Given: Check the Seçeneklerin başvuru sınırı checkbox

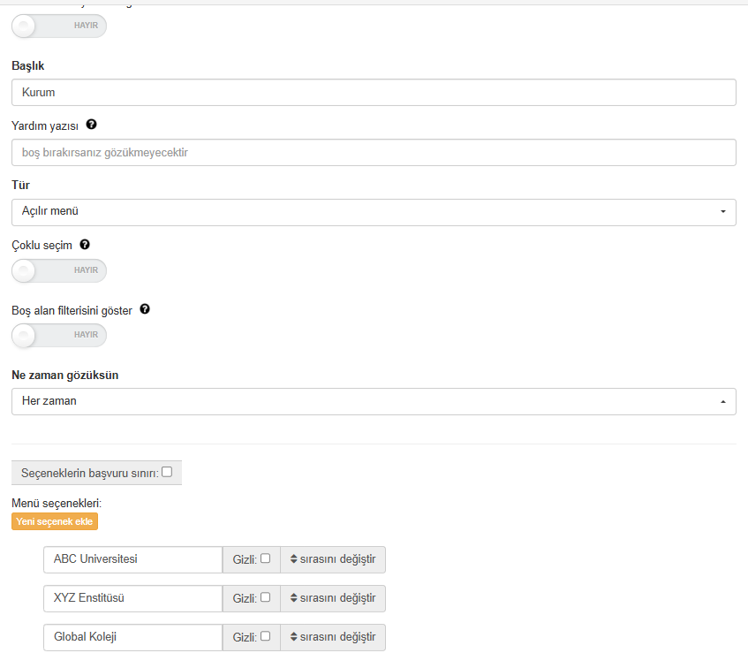Looking at the screenshot, I should tap(167, 473).
